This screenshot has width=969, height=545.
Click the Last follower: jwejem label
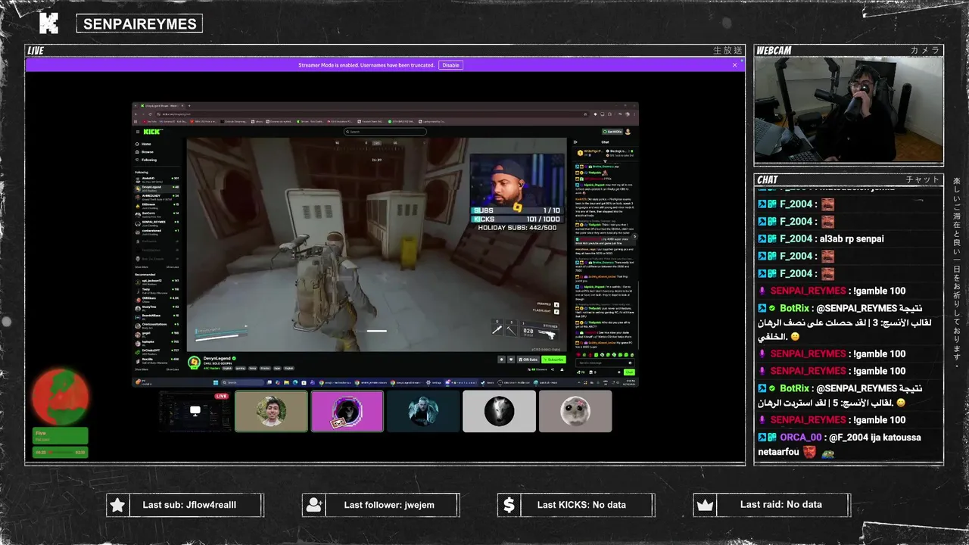pos(389,505)
